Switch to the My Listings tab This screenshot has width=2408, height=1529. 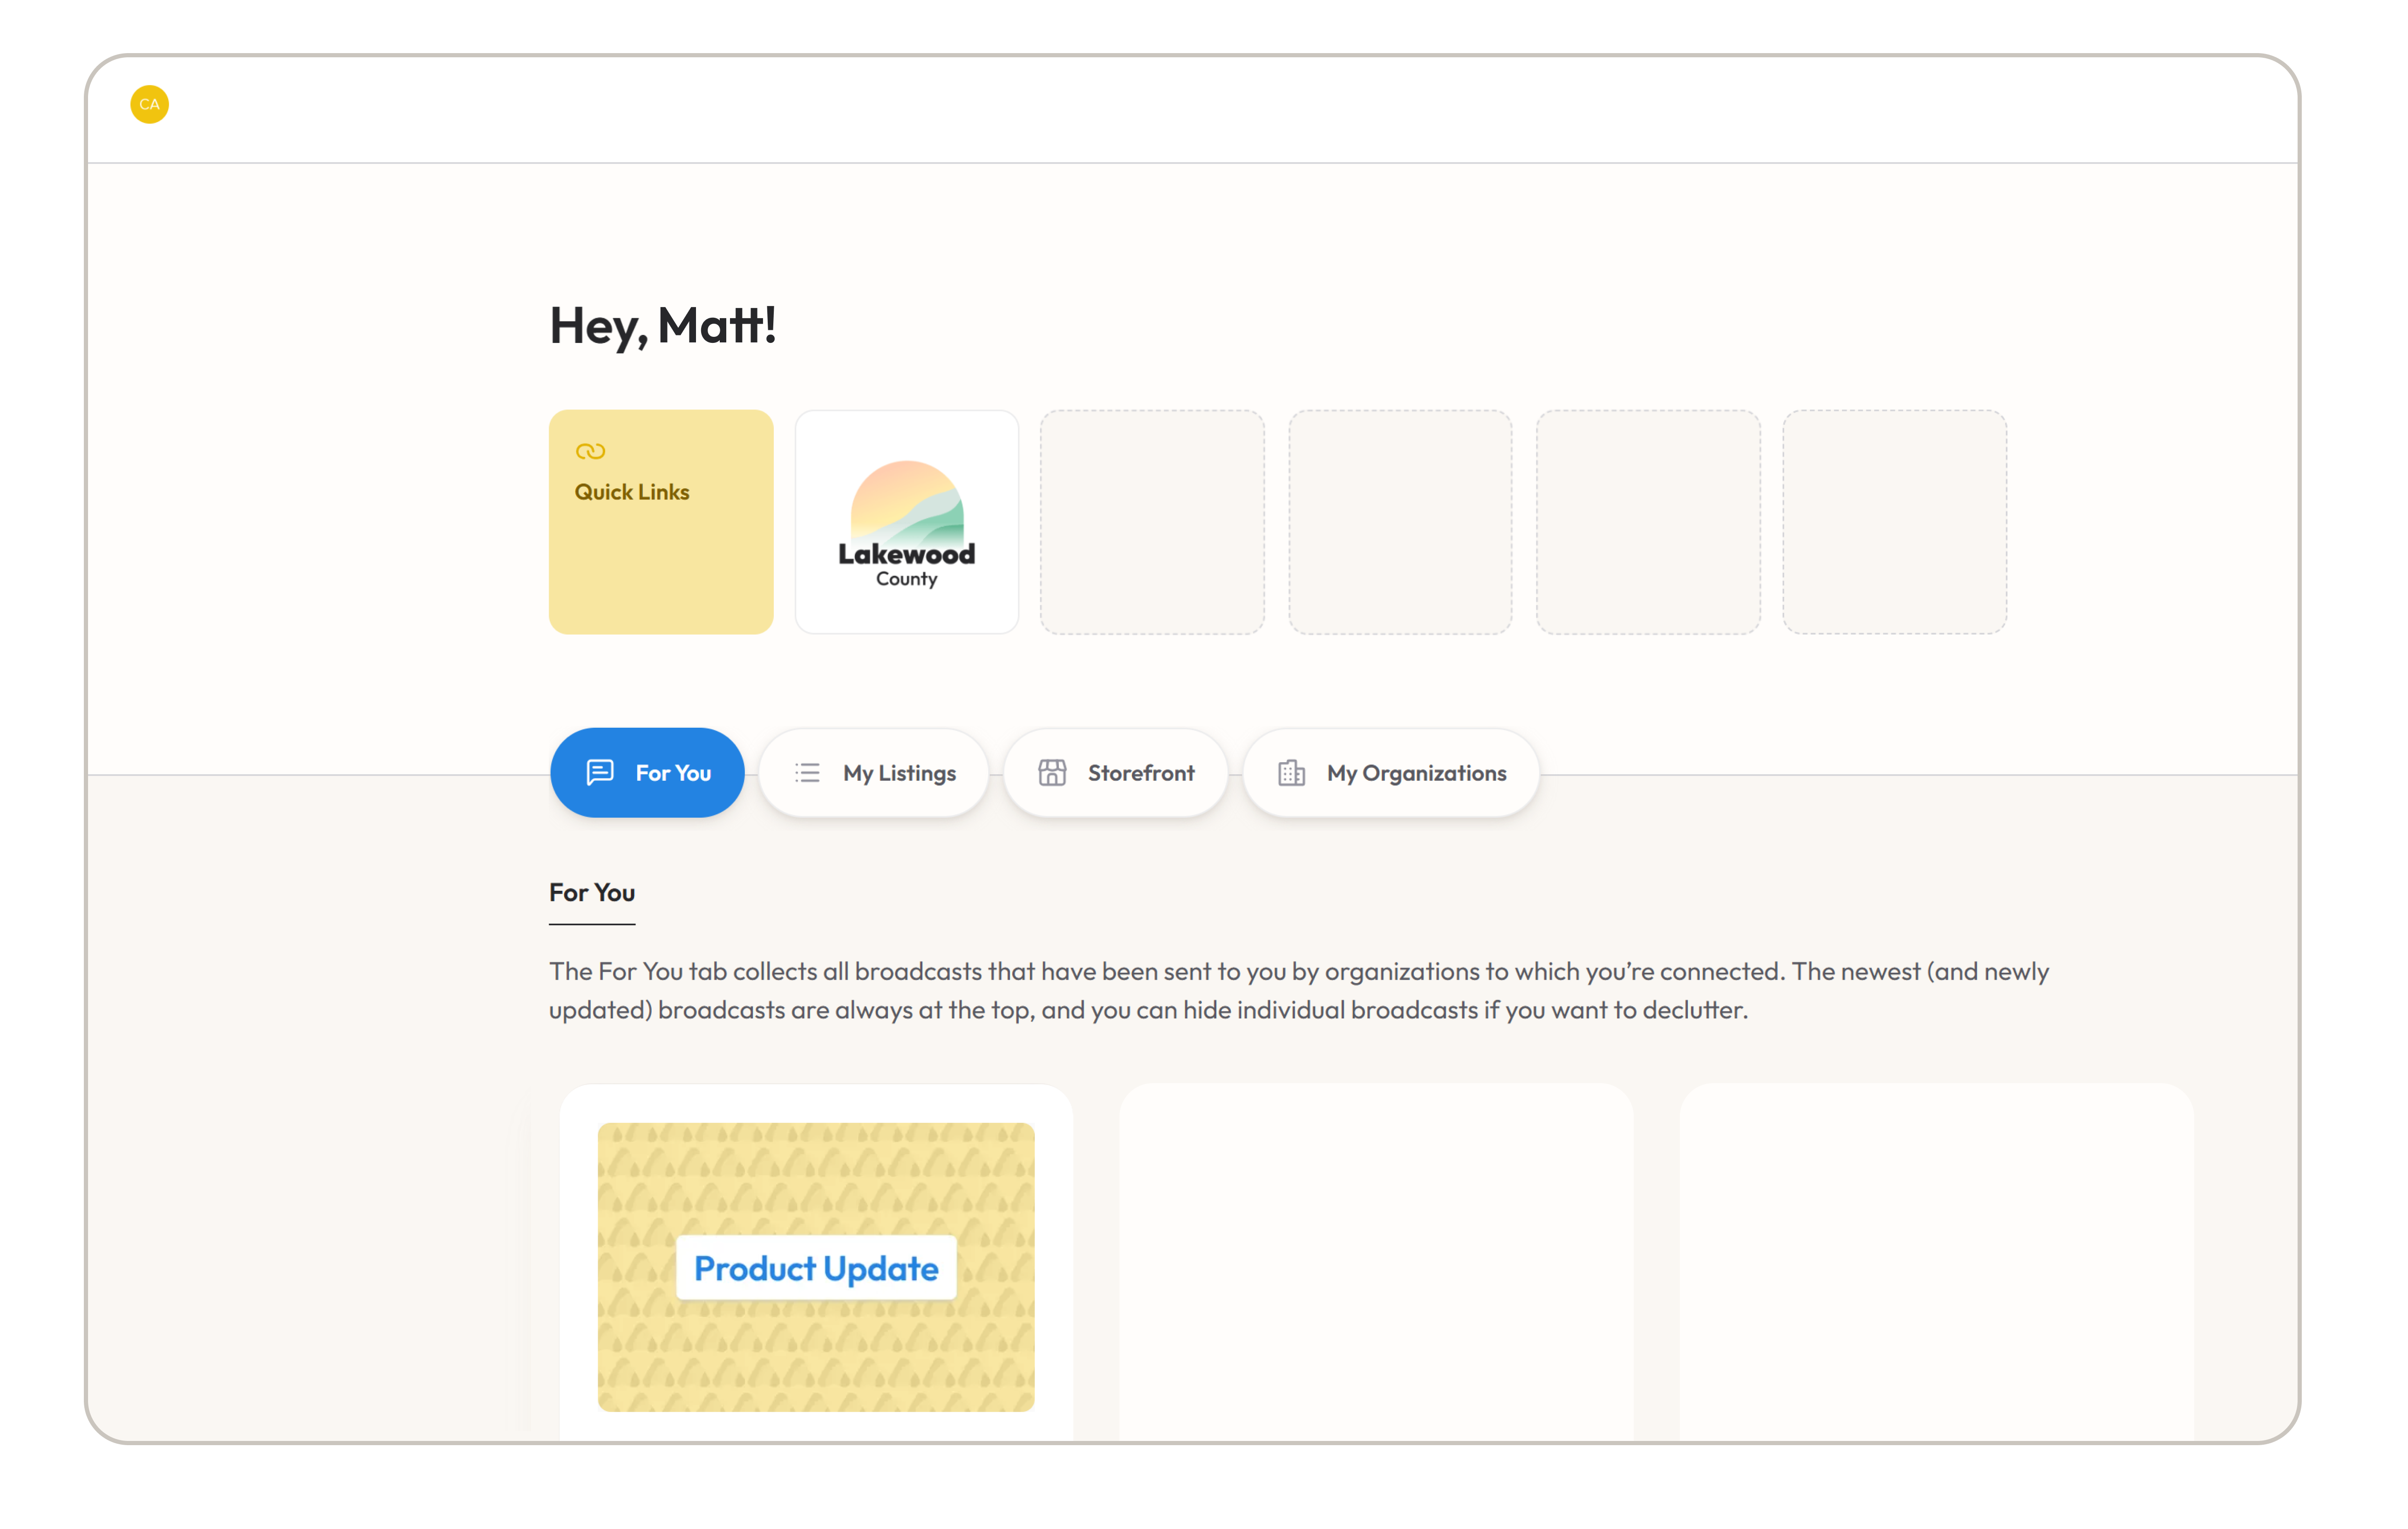[898, 772]
